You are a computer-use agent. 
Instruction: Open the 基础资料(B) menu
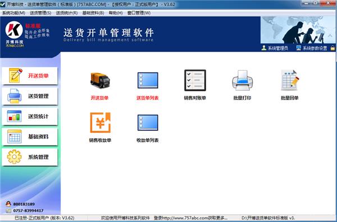(x=93, y=13)
